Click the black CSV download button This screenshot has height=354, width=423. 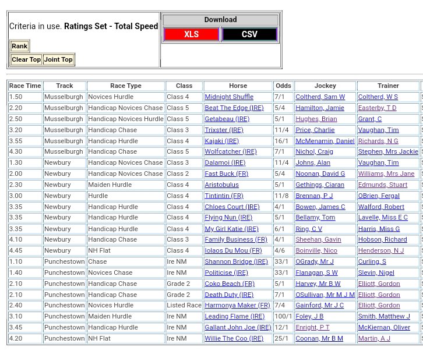[x=249, y=34]
